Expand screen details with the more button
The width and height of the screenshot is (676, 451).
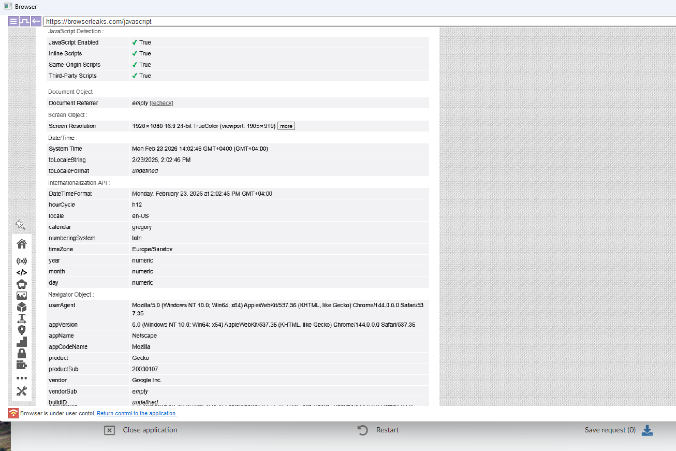pyautogui.click(x=286, y=126)
